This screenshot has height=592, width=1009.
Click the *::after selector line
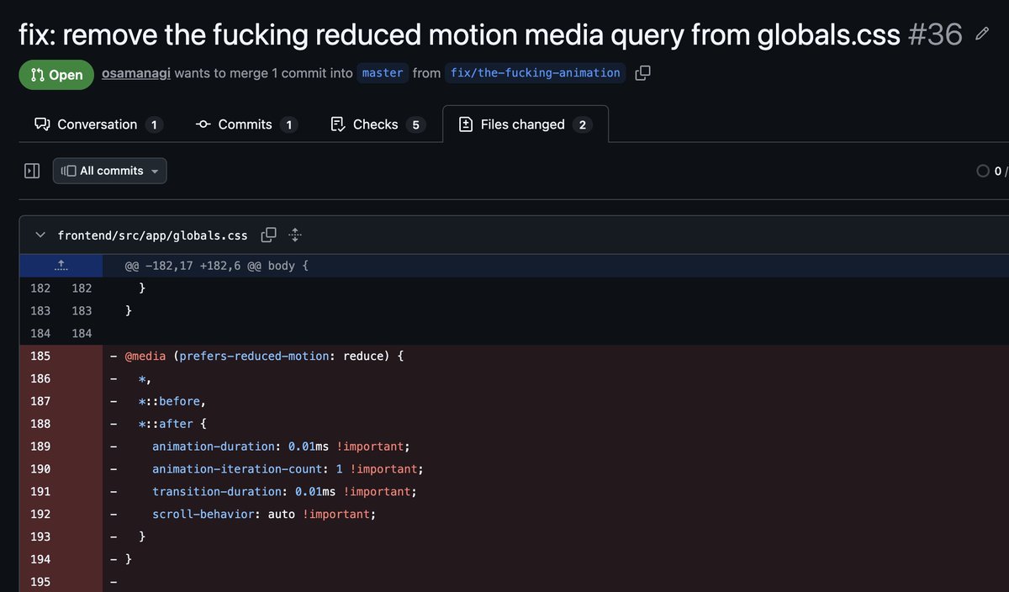click(x=172, y=424)
